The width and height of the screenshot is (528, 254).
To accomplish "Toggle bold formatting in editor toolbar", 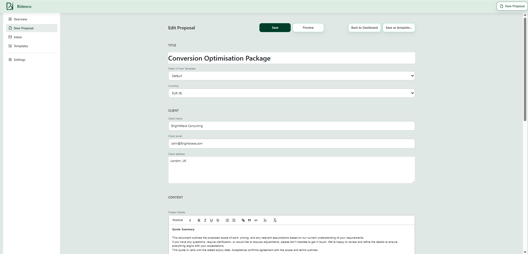I will pyautogui.click(x=199, y=220).
